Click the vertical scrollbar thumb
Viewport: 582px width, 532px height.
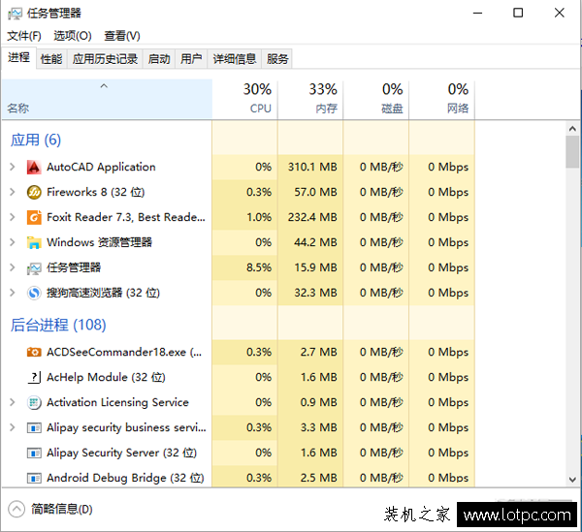click(x=572, y=152)
